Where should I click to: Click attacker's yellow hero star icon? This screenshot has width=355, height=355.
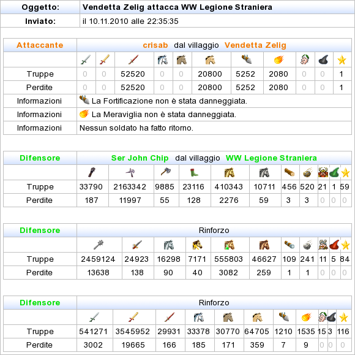[342, 60]
